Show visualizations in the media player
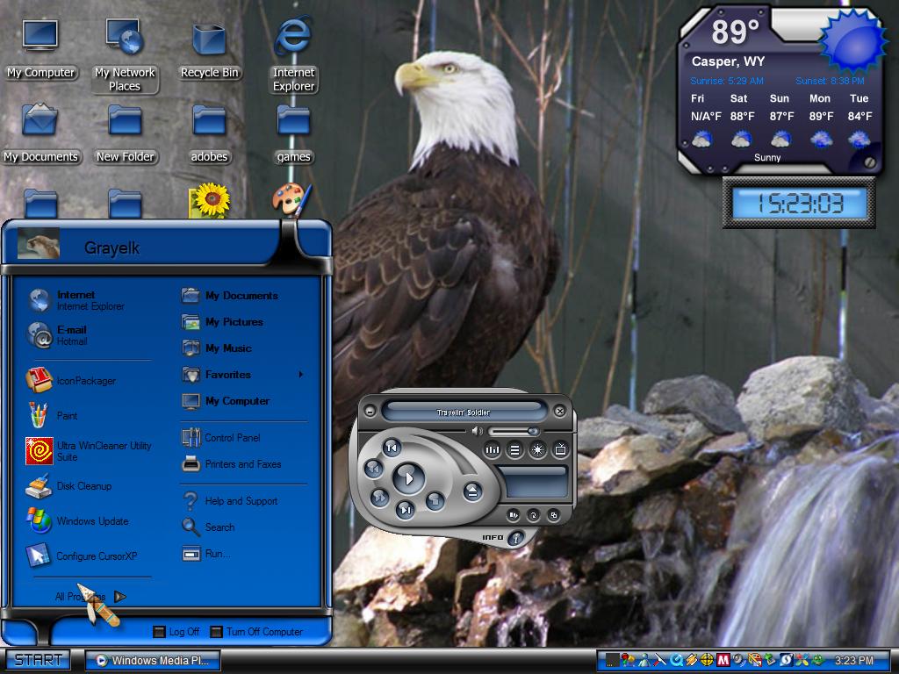 point(538,450)
